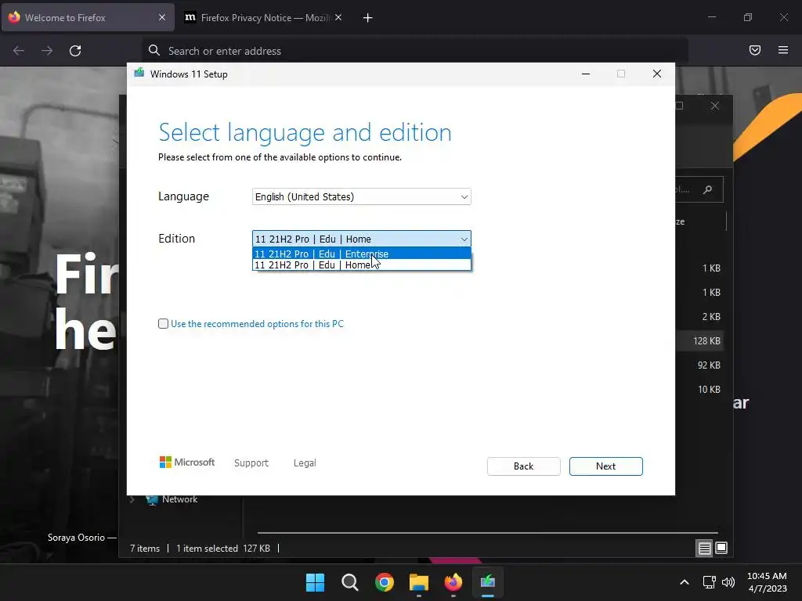The width and height of the screenshot is (802, 601).
Task: Reload the Firefox page
Action: click(x=75, y=51)
